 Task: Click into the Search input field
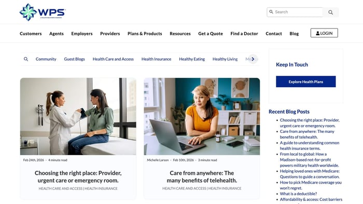[295, 12]
